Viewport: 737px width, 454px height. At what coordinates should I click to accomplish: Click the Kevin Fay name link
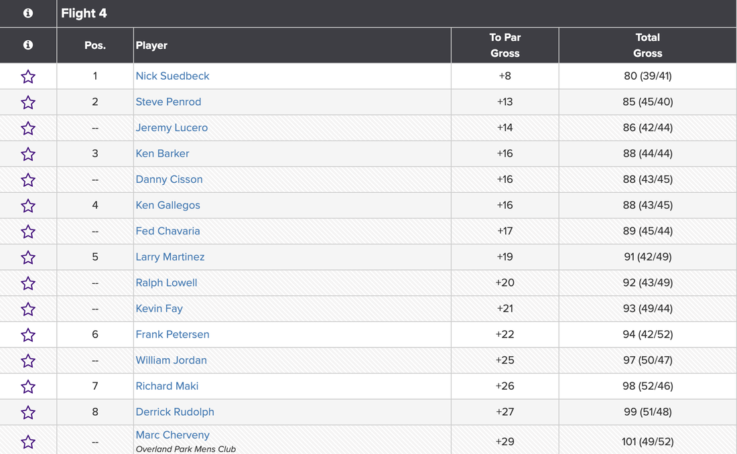pos(159,309)
